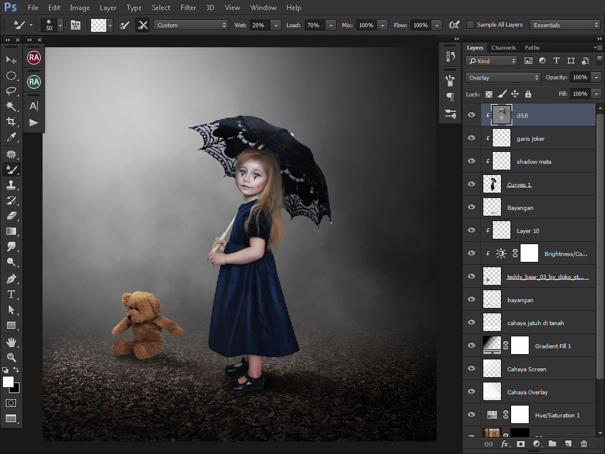605x454 pixels.
Task: Hide the Gradient Fill 1 layer
Action: point(471,346)
